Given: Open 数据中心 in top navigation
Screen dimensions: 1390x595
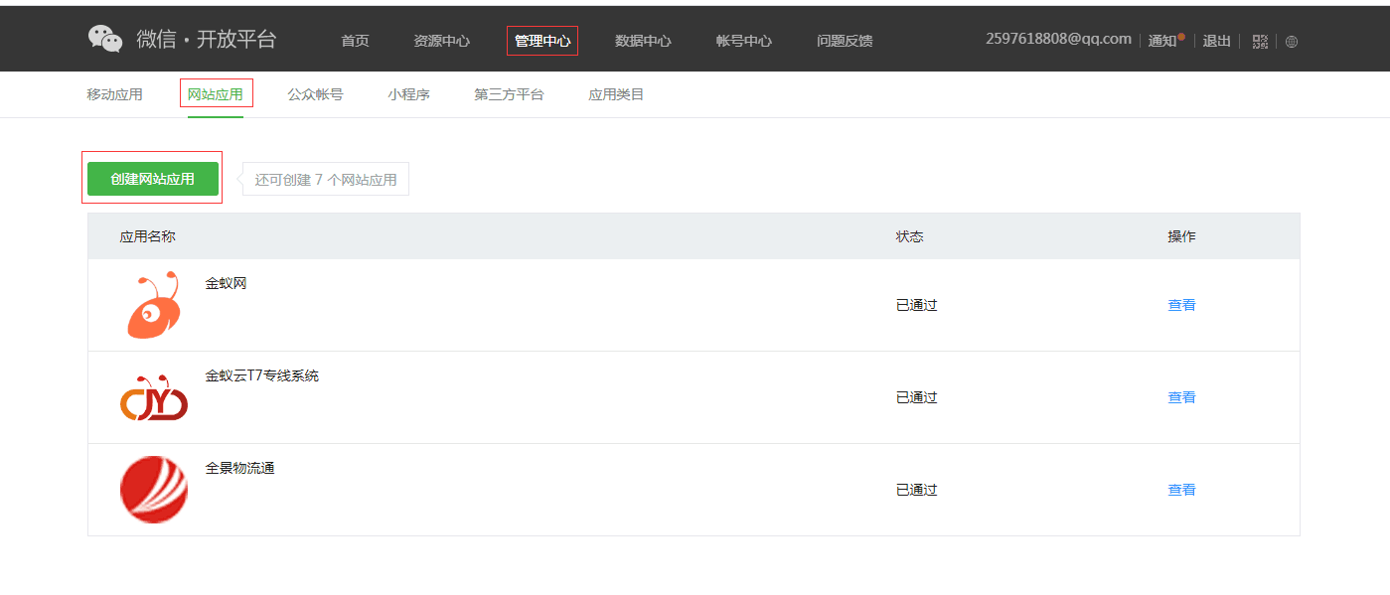Looking at the screenshot, I should click(x=643, y=41).
